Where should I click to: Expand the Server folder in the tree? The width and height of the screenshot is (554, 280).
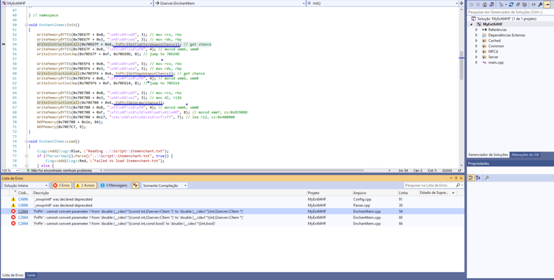pyautogui.click(x=476, y=57)
